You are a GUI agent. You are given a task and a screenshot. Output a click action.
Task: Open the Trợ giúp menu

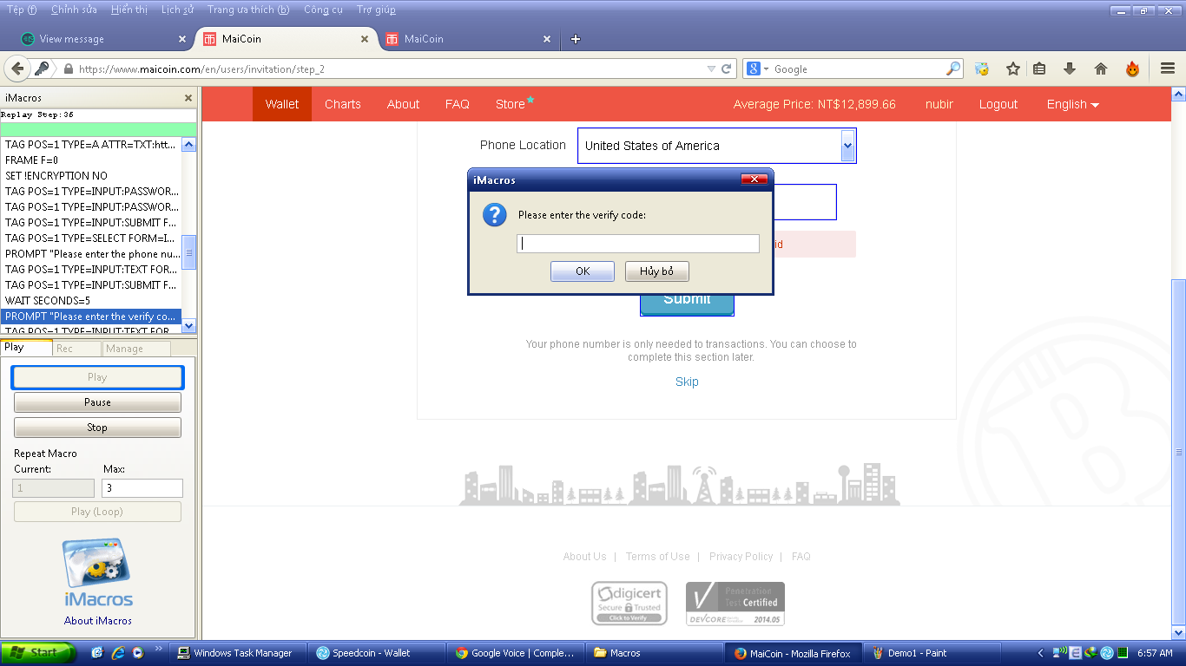pos(376,10)
